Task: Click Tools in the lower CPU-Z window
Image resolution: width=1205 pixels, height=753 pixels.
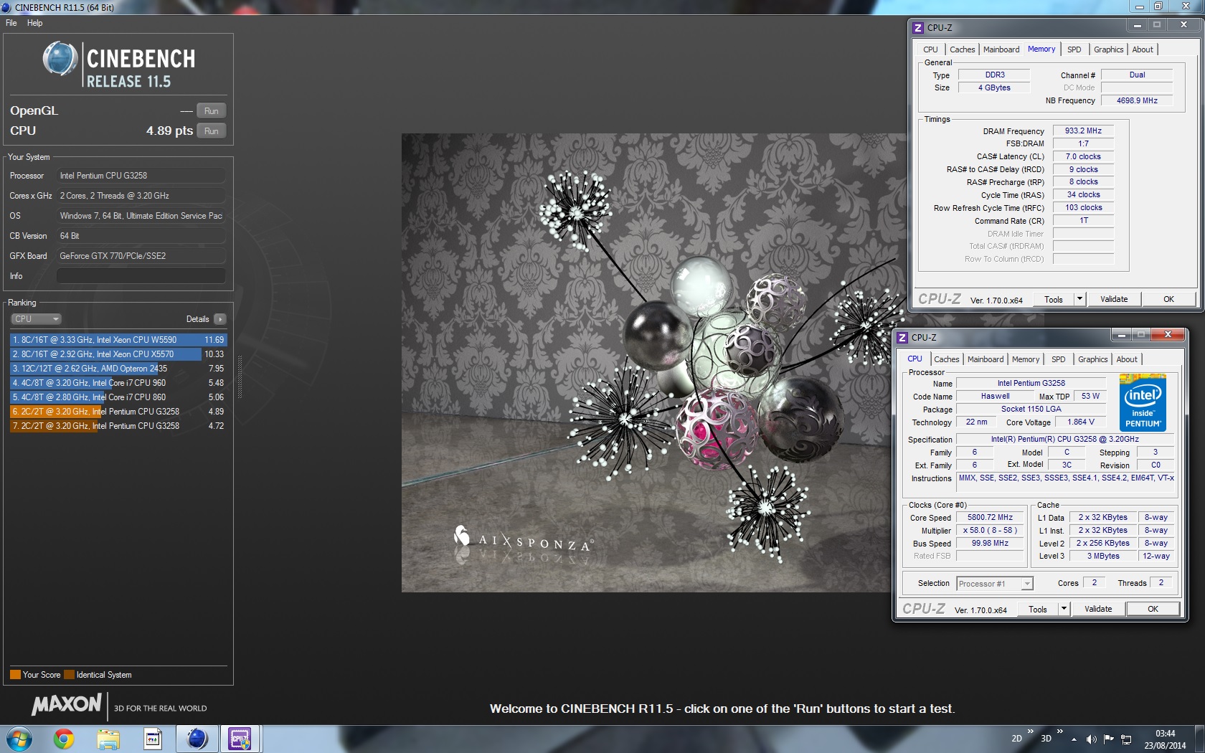Action: pos(1038,610)
